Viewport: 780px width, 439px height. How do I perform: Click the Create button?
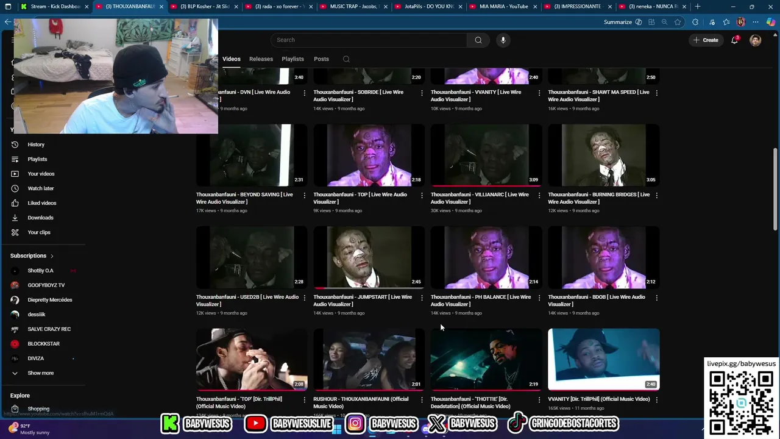point(705,40)
